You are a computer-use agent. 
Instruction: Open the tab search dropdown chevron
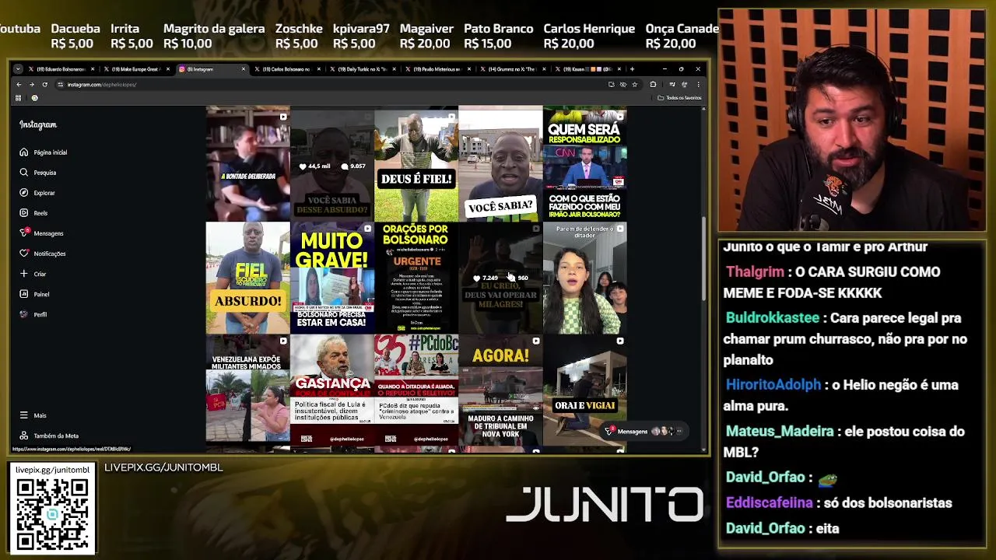click(x=18, y=69)
